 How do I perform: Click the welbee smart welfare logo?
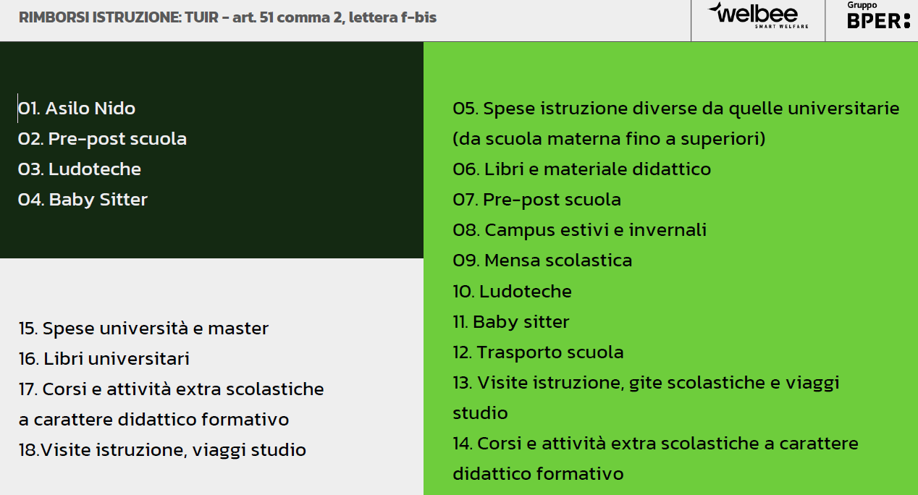pyautogui.click(x=757, y=16)
